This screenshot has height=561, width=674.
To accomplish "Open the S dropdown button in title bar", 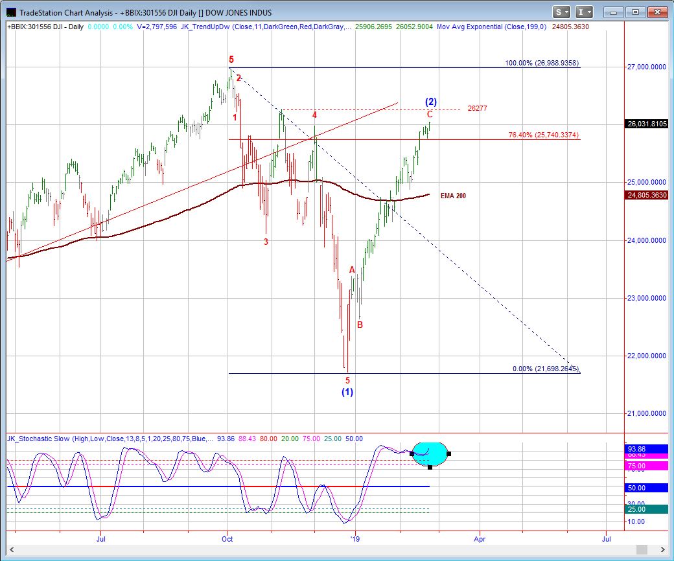I will click(561, 12).
